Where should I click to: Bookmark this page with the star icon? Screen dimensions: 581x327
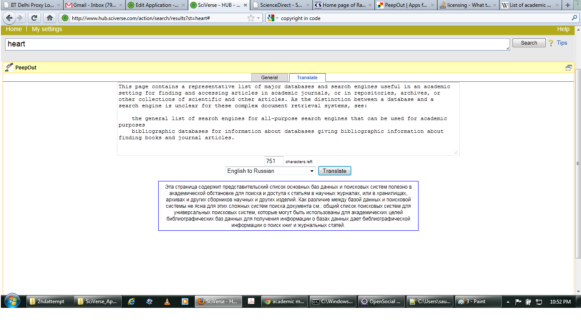pos(251,18)
